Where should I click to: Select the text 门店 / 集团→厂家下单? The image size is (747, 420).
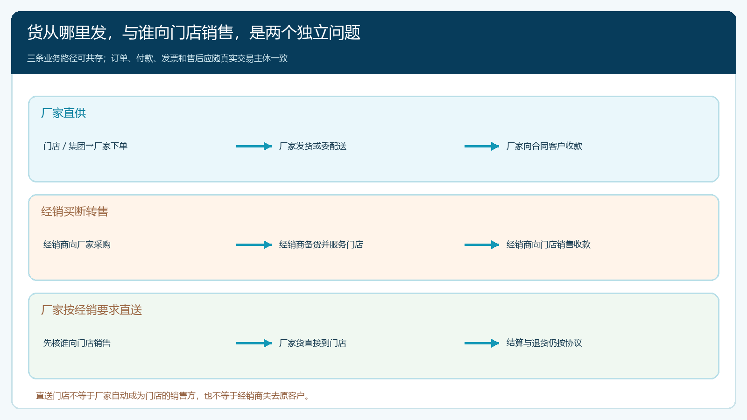click(85, 146)
